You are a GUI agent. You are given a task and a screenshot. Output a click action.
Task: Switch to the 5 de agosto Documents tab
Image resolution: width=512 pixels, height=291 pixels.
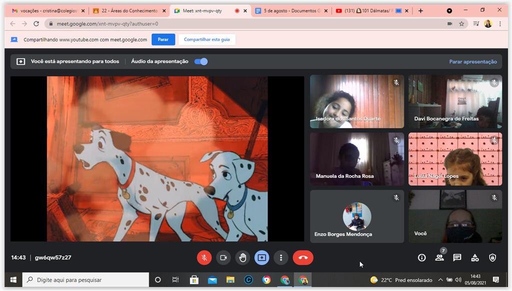point(290,10)
